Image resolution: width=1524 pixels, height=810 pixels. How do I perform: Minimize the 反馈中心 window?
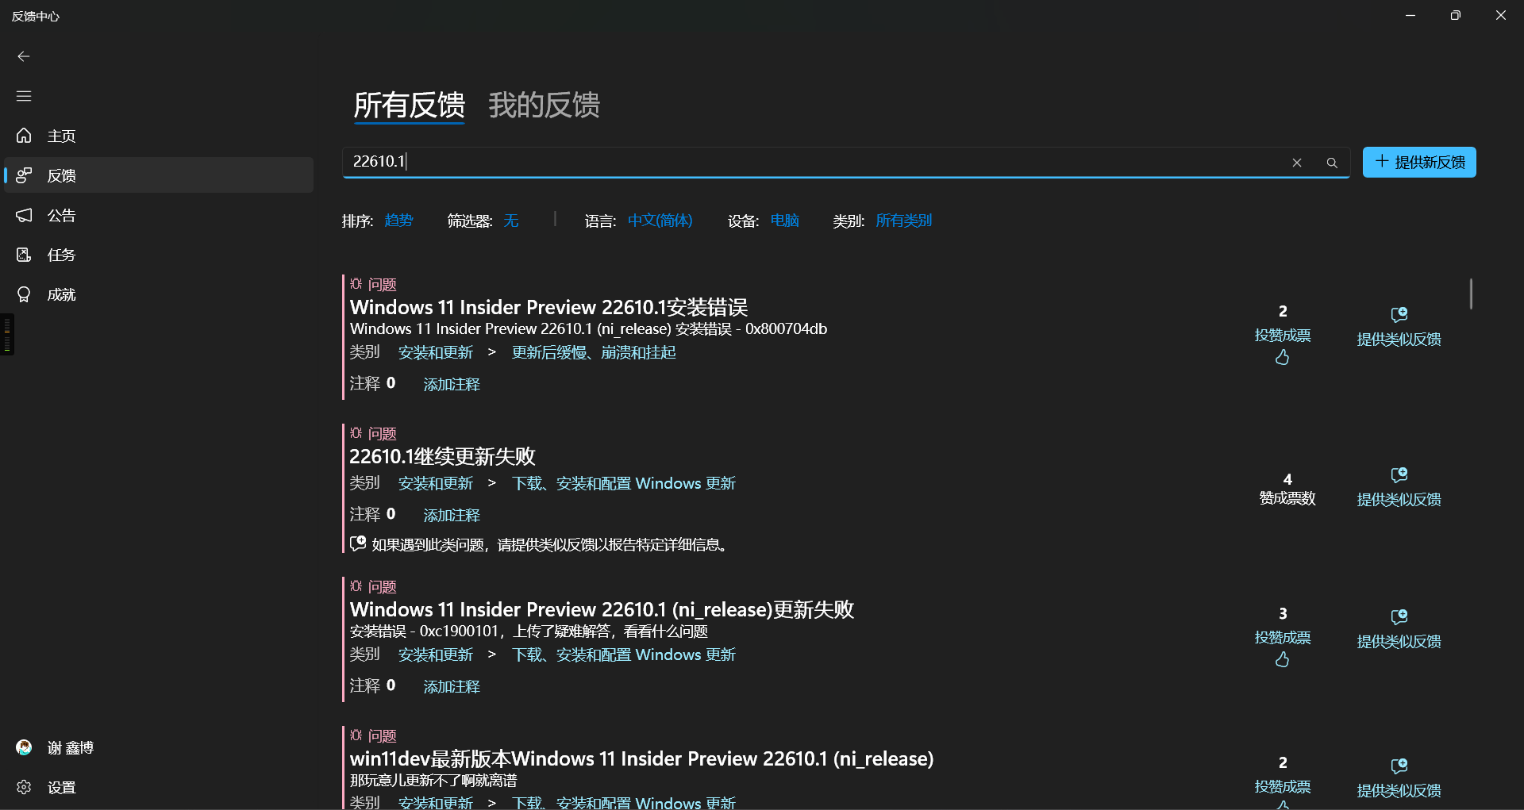pyautogui.click(x=1410, y=16)
